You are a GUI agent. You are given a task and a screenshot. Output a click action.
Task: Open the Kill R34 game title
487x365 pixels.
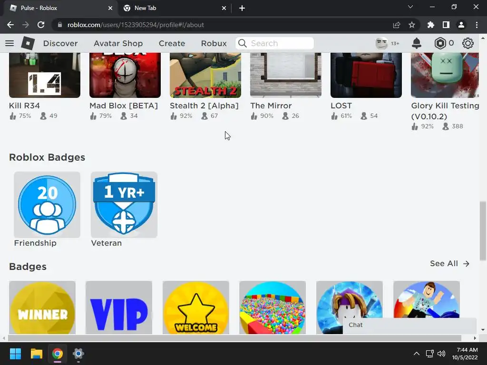[24, 106]
